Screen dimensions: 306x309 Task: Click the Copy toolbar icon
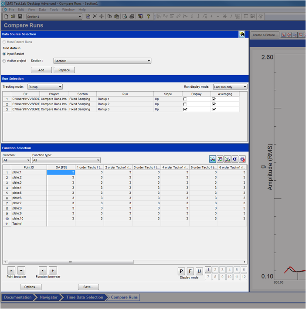click(109, 17)
